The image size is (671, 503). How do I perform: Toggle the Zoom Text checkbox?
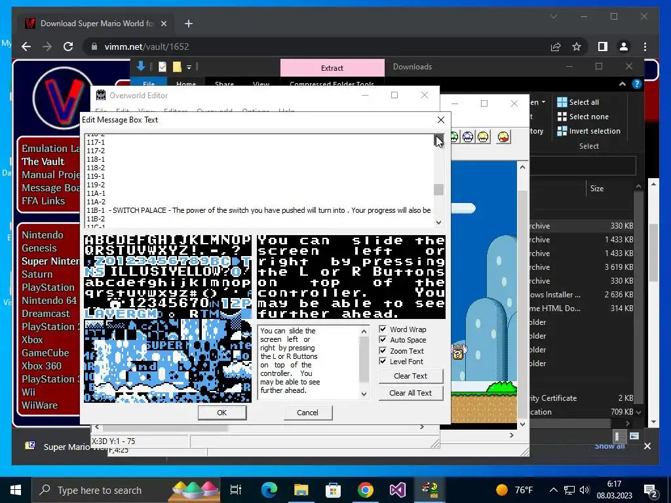(x=383, y=351)
